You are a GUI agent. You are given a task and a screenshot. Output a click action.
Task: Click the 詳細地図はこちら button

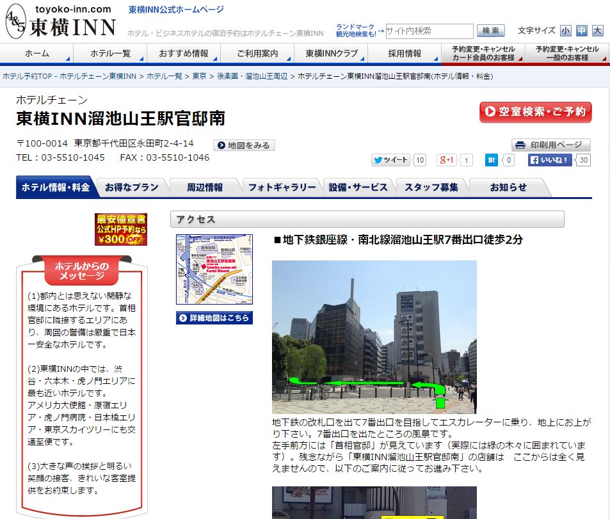point(214,318)
